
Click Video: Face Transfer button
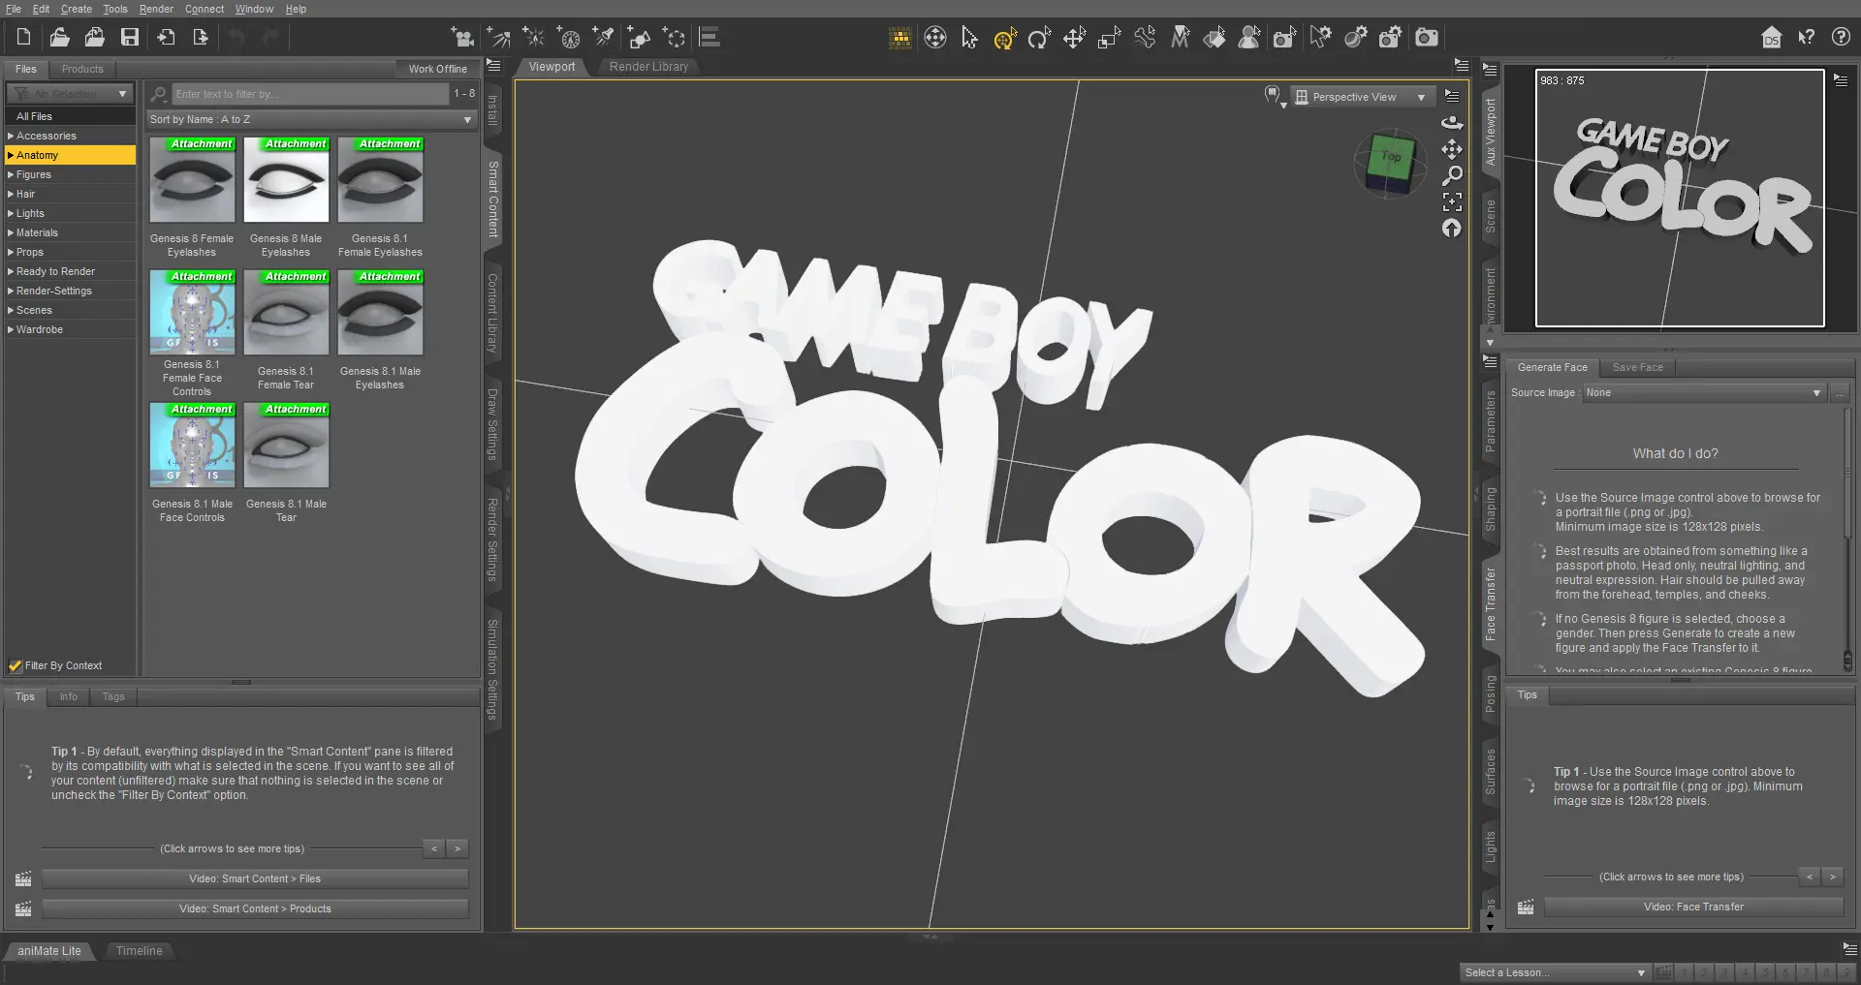pyautogui.click(x=1692, y=907)
